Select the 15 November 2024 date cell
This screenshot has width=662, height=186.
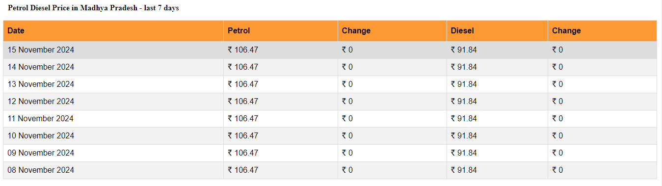coord(113,50)
